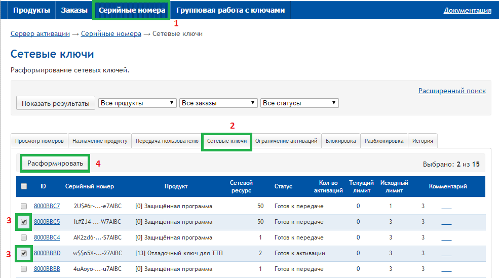
Task: Open the "Документация" link
Action: [x=467, y=10]
